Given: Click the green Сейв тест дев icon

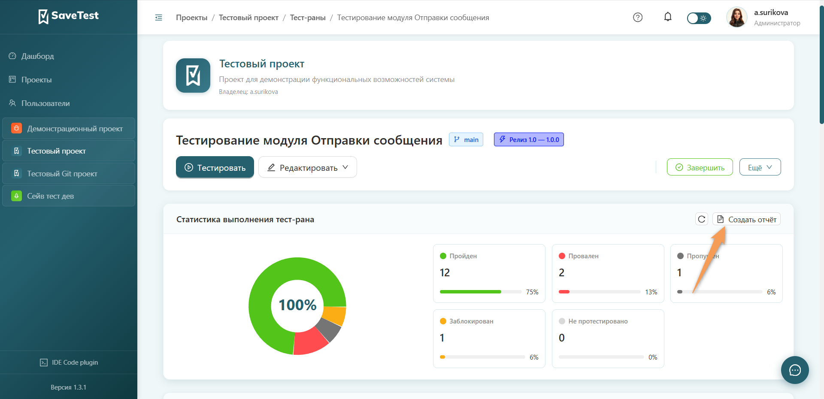Looking at the screenshot, I should (16, 196).
